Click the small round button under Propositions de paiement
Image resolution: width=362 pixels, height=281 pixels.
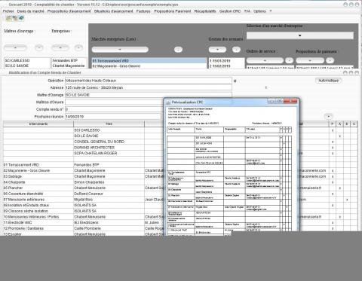(330, 60)
